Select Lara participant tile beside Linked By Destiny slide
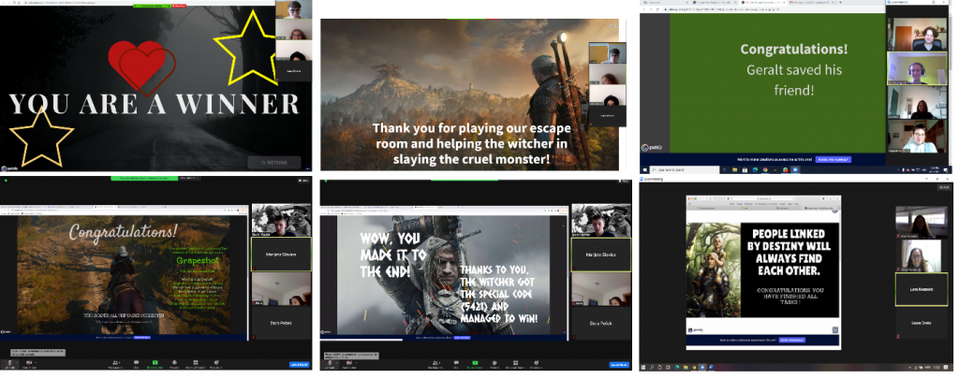Image resolution: width=959 pixels, height=379 pixels. coord(922,289)
